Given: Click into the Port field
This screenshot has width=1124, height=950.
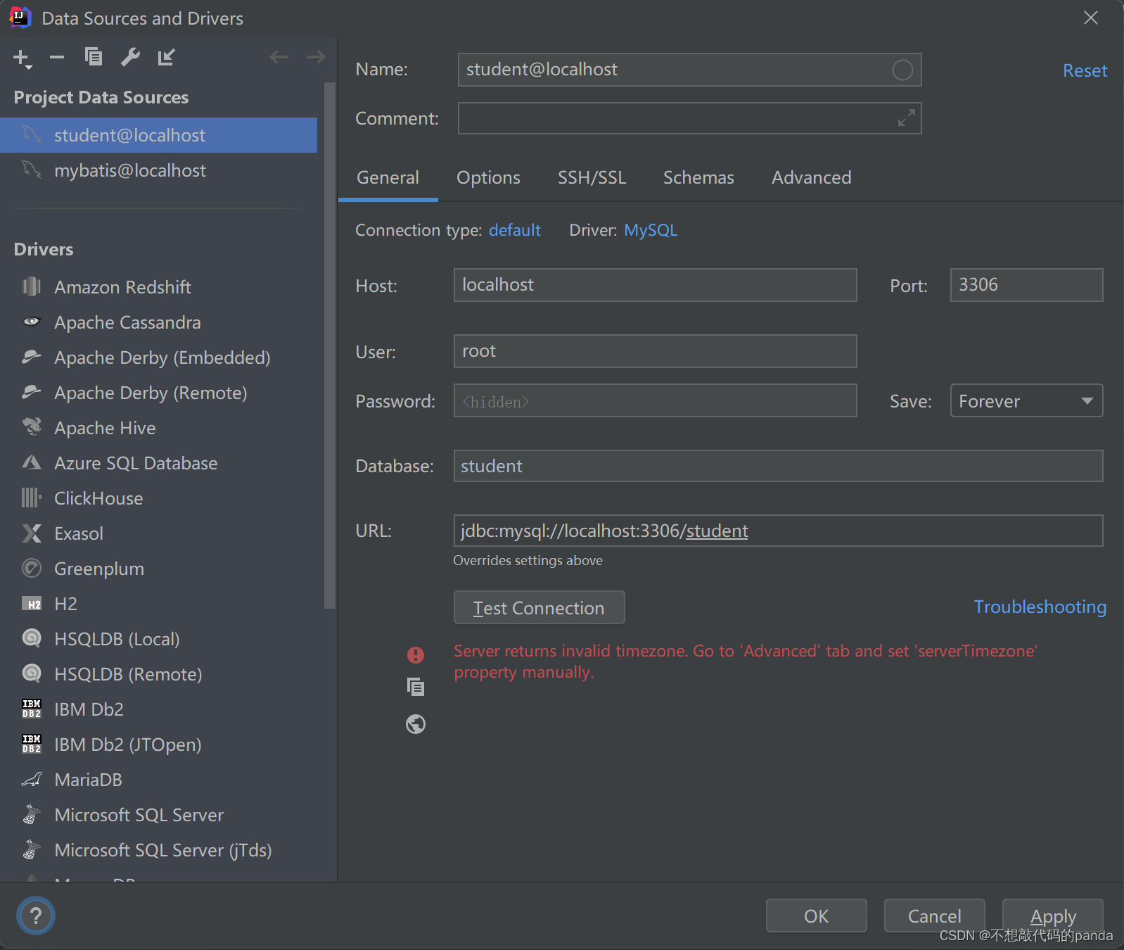Looking at the screenshot, I should tap(1026, 285).
